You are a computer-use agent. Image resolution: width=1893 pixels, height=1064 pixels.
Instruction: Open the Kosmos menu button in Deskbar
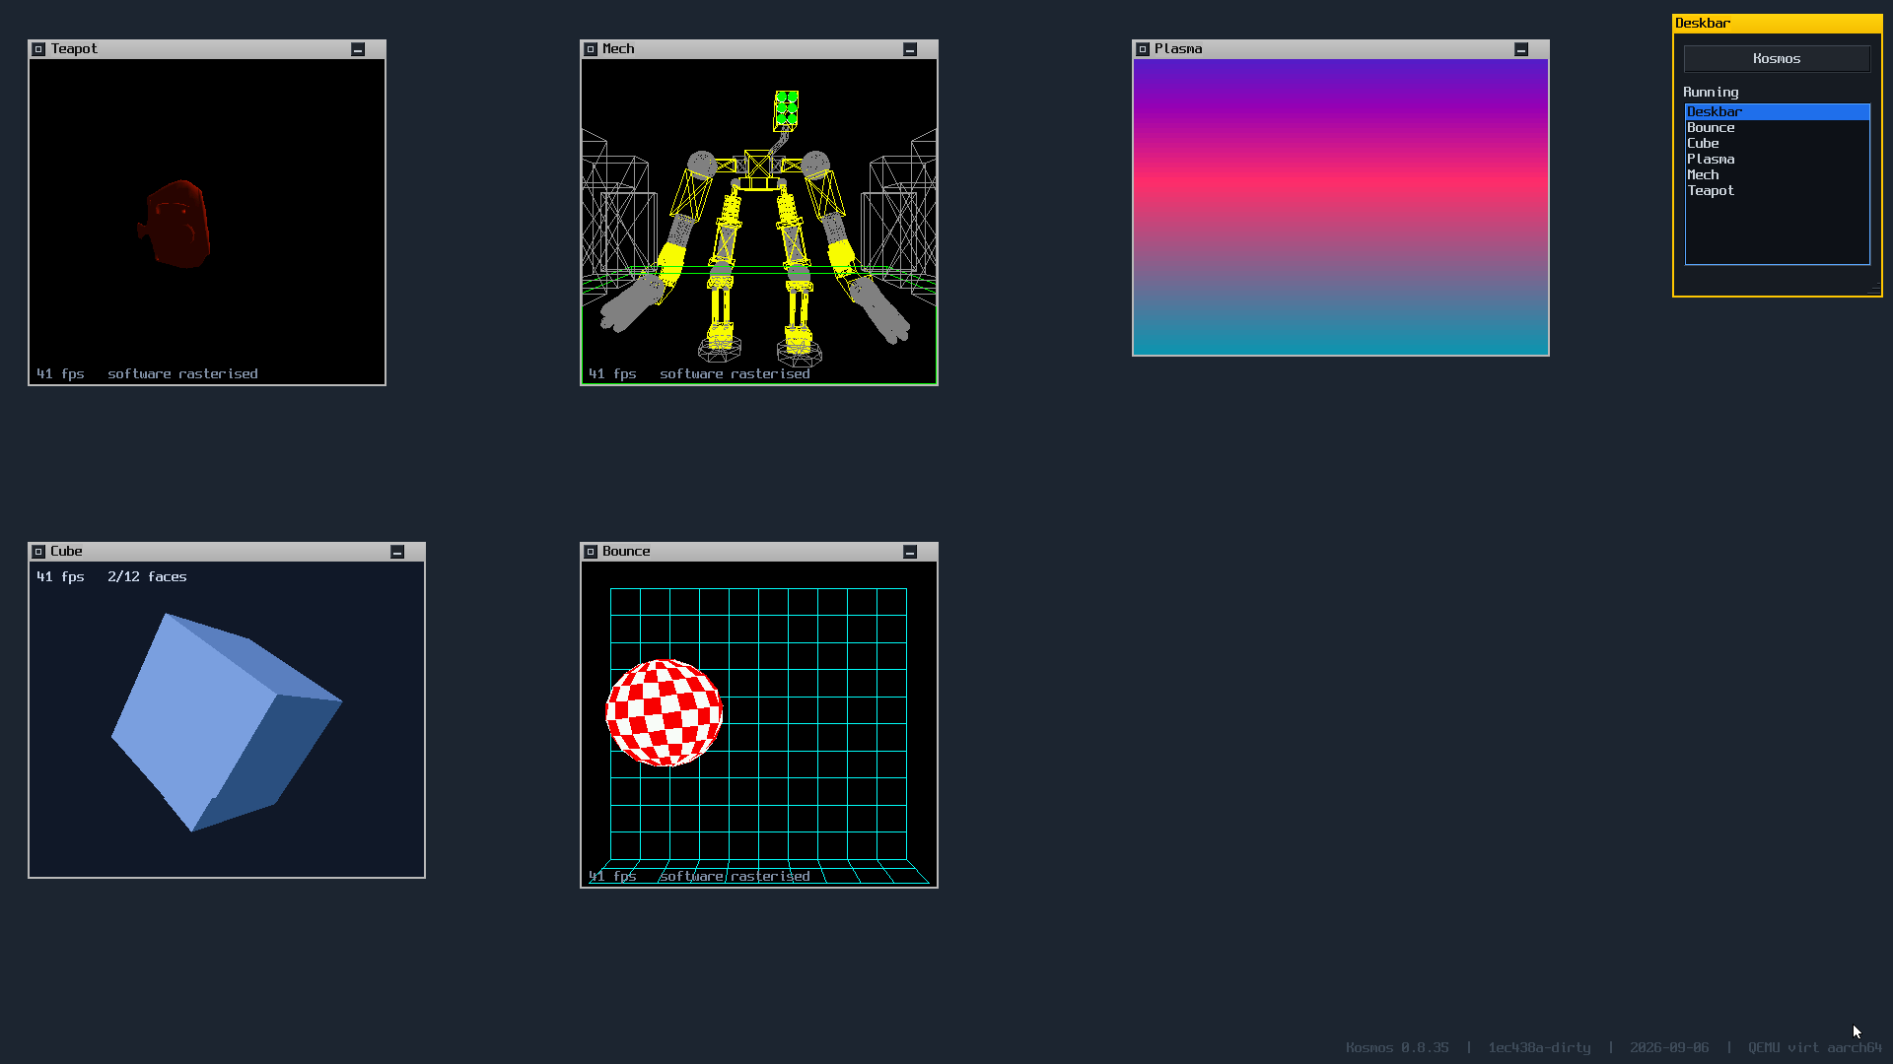[1777, 59]
